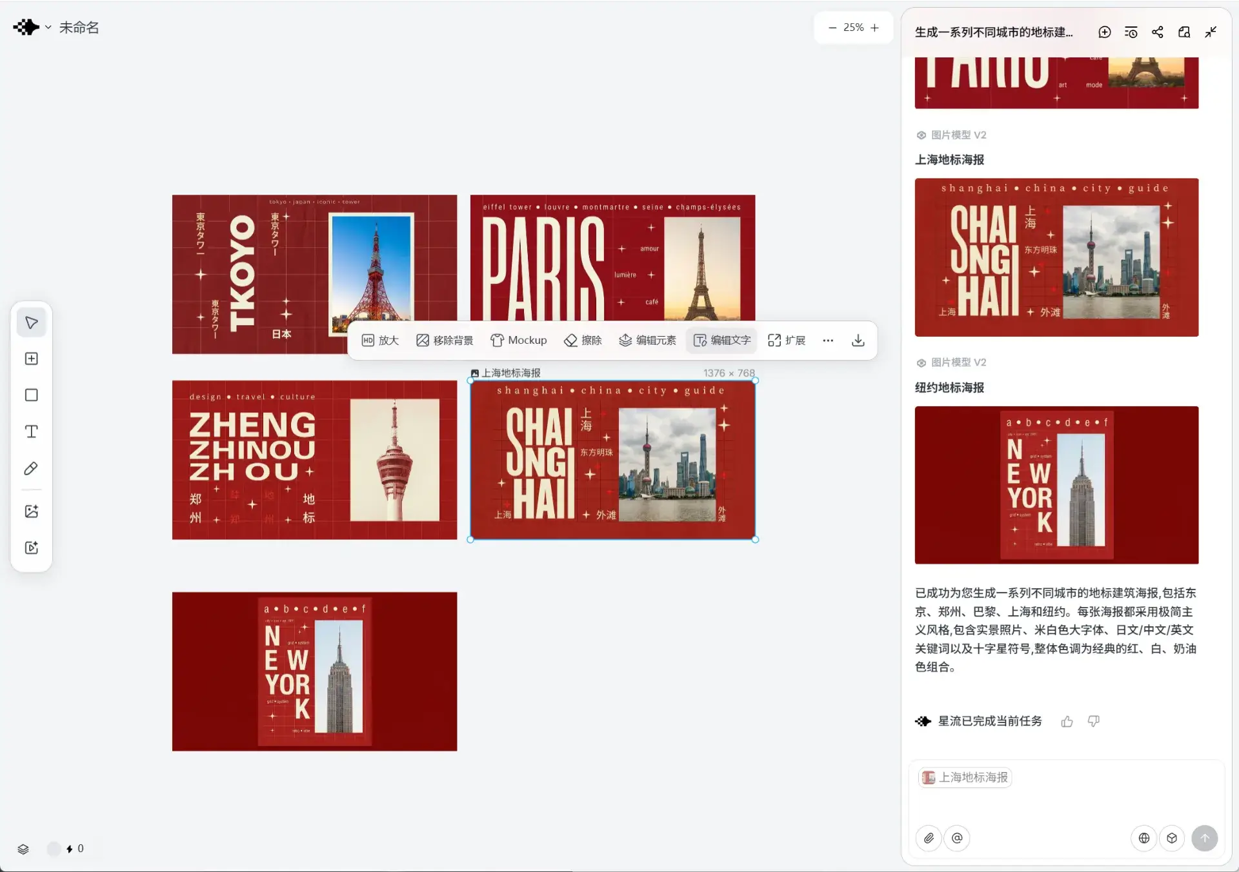Click the 编辑文字 button

pos(722,341)
